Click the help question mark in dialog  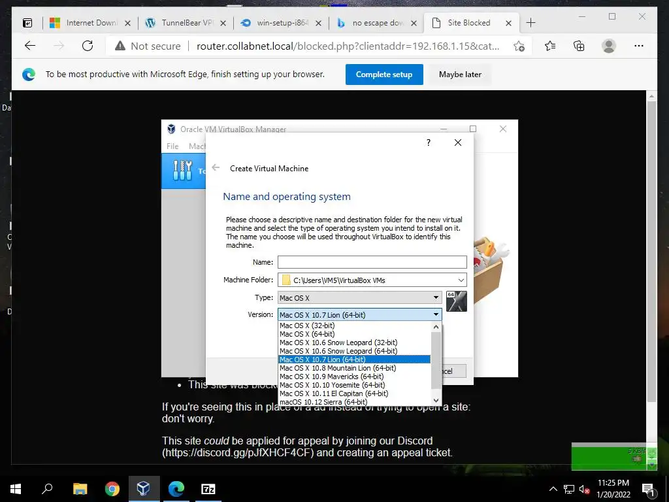pos(429,142)
